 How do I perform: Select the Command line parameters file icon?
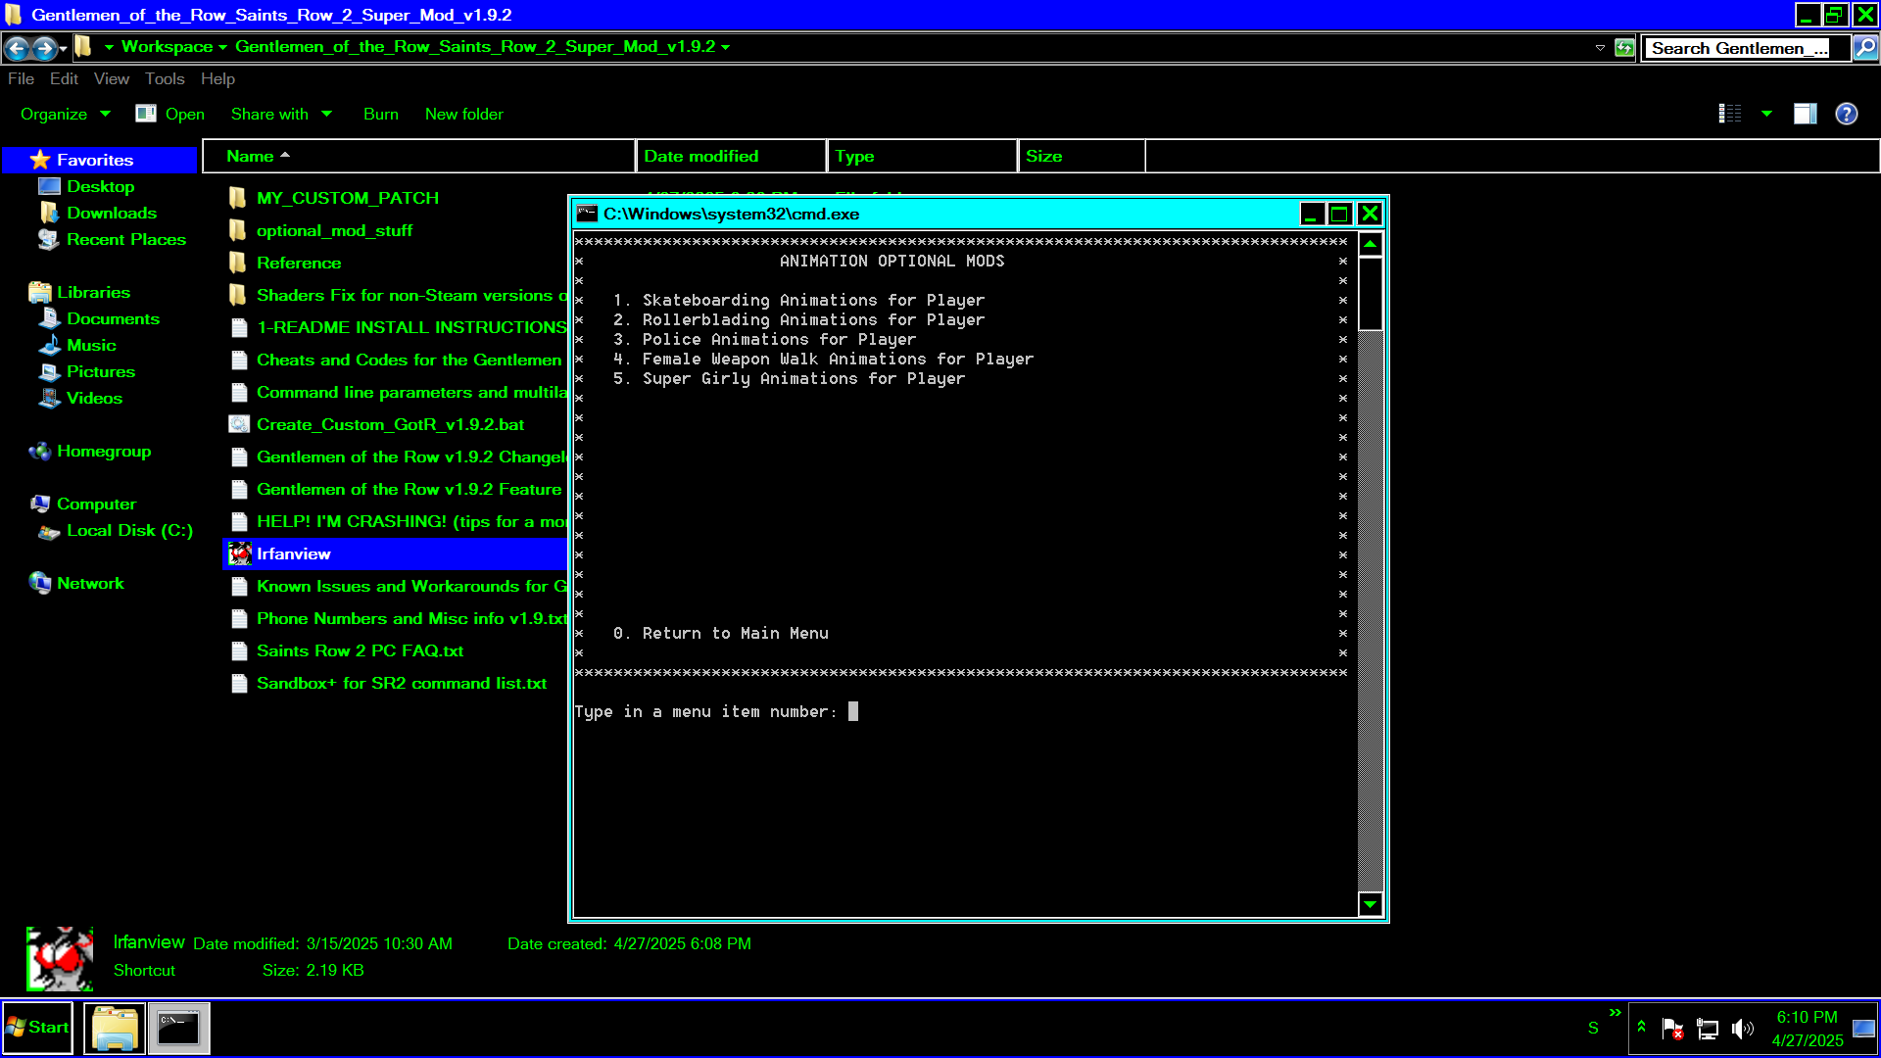point(239,392)
